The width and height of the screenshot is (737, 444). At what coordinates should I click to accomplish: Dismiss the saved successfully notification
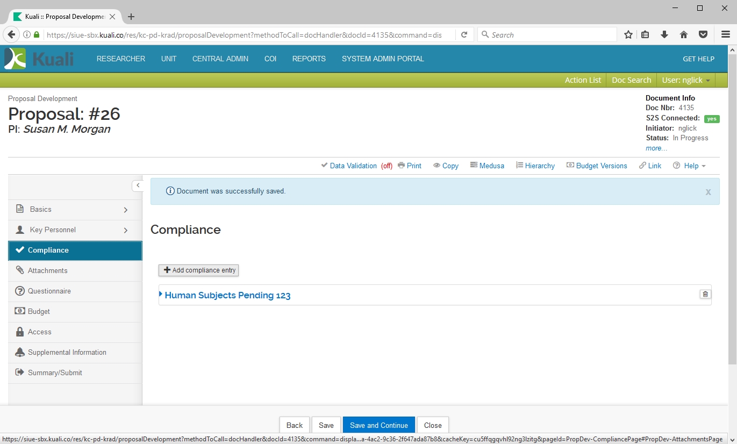(x=708, y=192)
